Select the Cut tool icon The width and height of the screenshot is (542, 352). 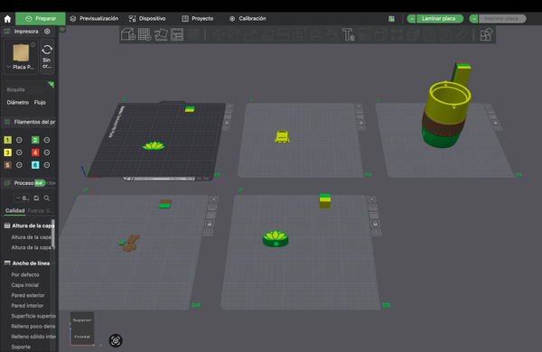point(283,34)
